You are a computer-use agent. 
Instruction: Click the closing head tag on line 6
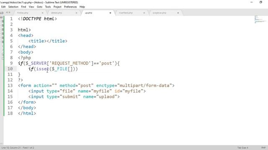(x=27, y=47)
